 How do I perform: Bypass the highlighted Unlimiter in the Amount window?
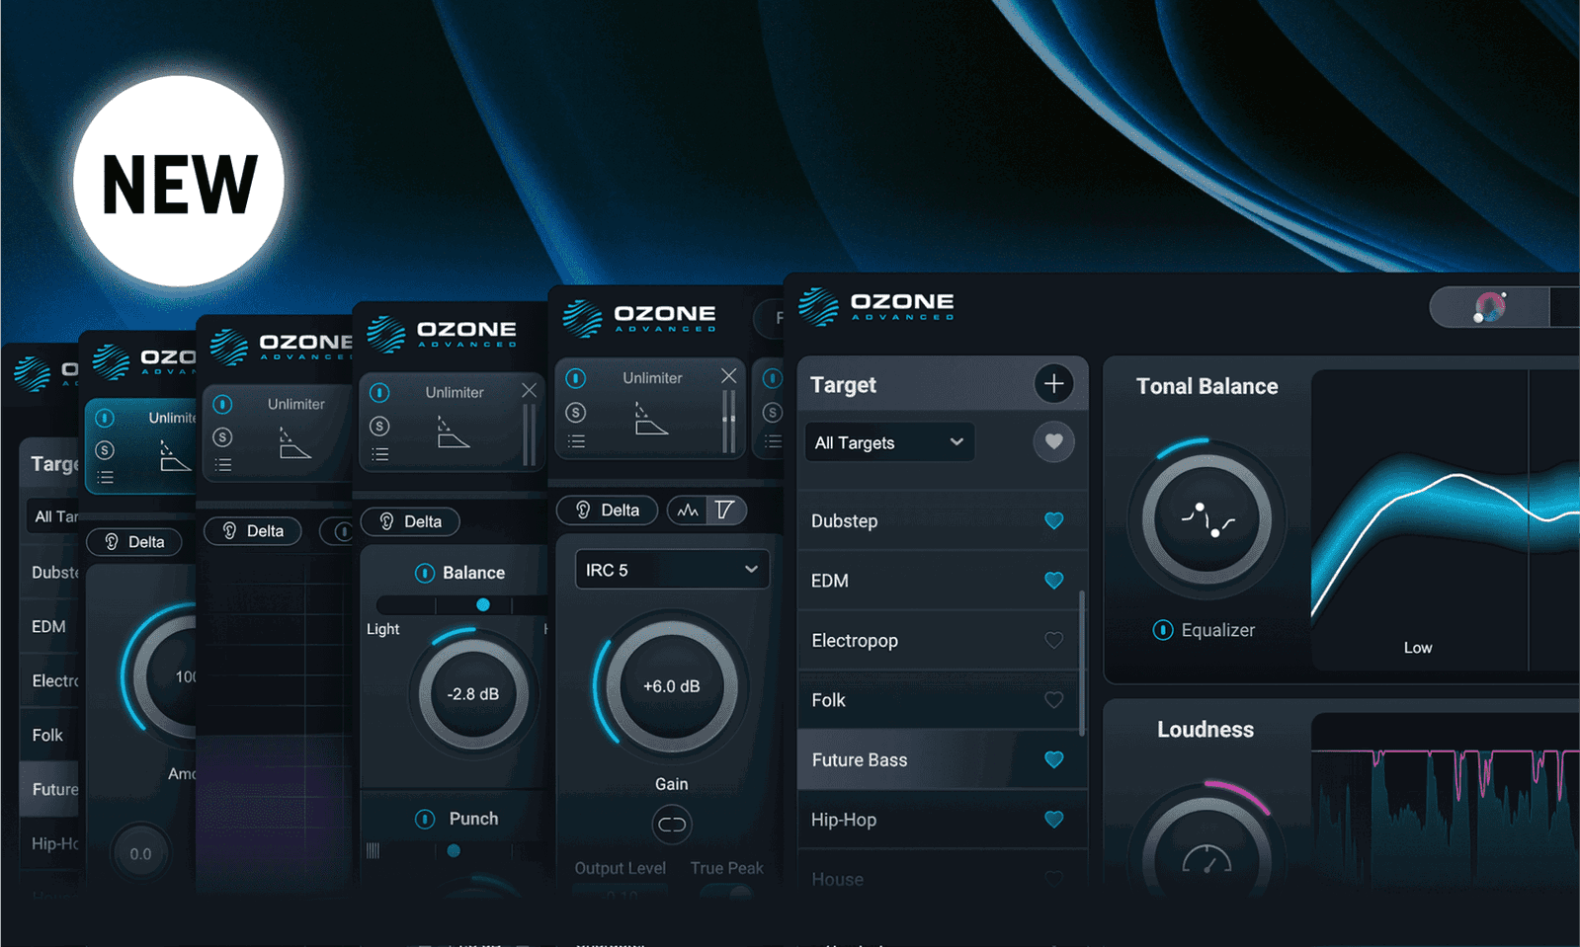click(105, 419)
